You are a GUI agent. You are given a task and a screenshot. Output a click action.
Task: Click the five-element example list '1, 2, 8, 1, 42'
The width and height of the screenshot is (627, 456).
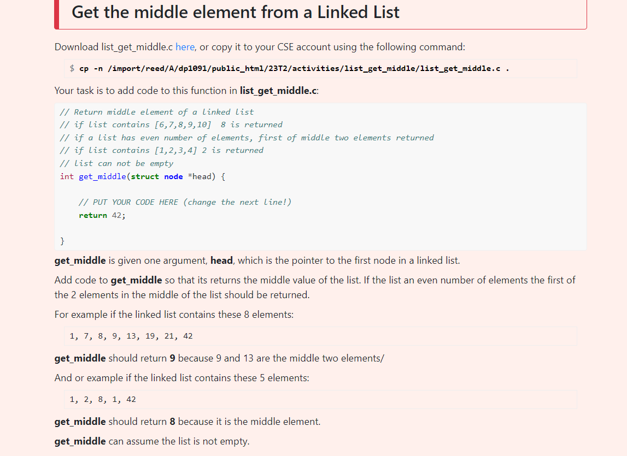(103, 399)
